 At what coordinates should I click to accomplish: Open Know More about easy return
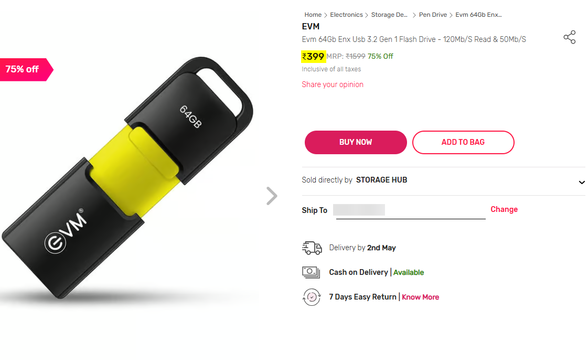click(x=420, y=297)
